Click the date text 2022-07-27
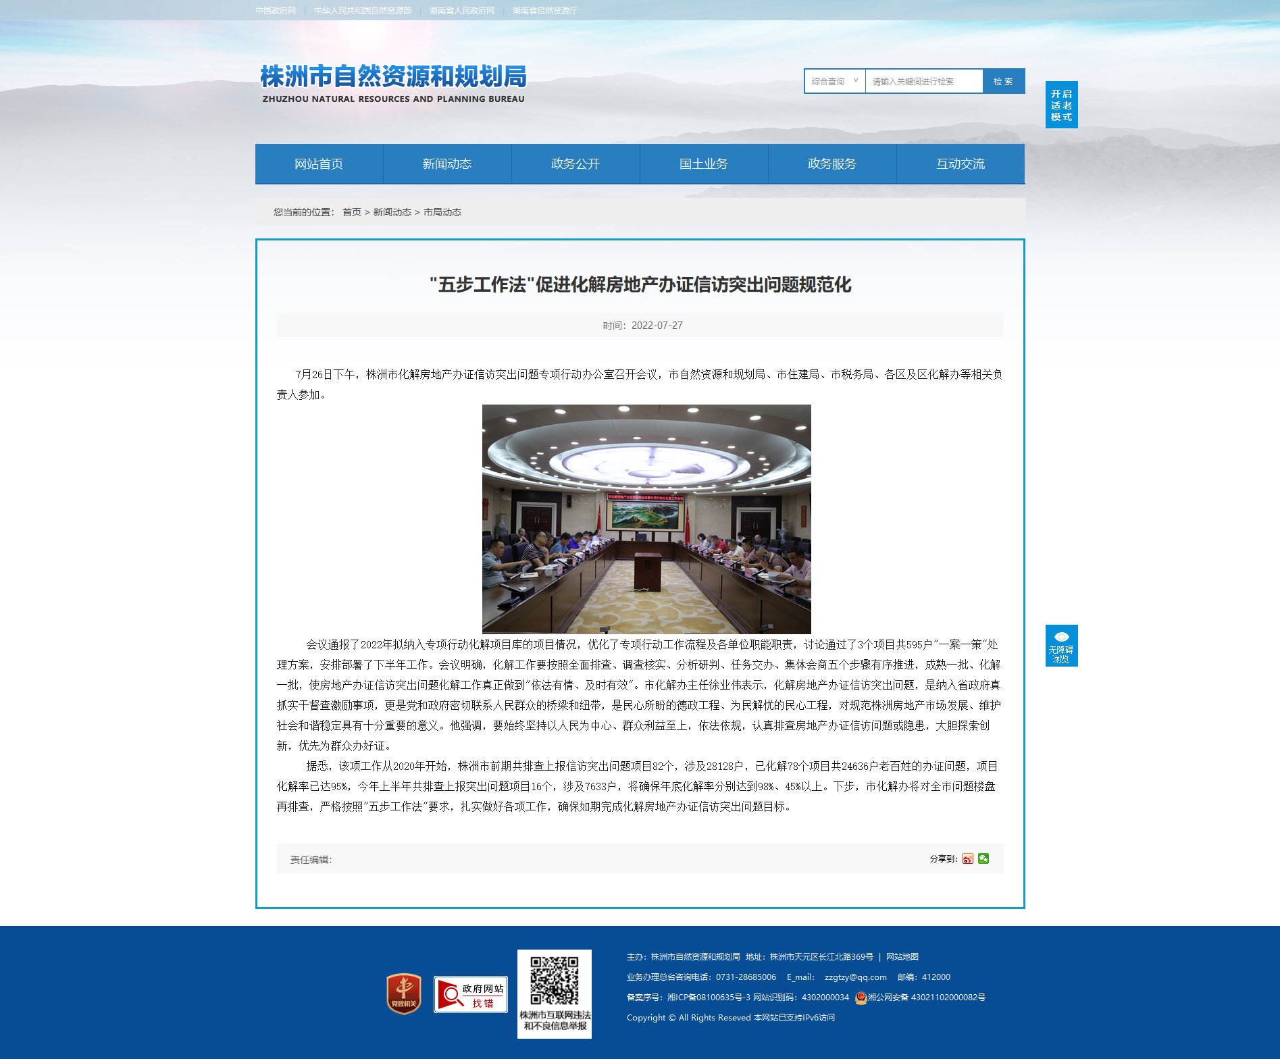Screen dimensions: 1280x1059 coord(657,326)
